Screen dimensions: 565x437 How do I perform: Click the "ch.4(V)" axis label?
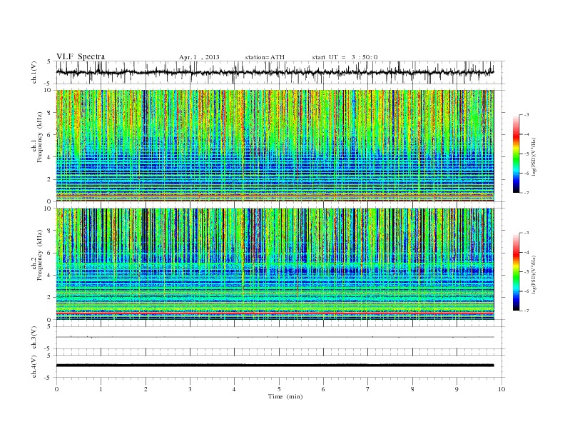point(34,366)
